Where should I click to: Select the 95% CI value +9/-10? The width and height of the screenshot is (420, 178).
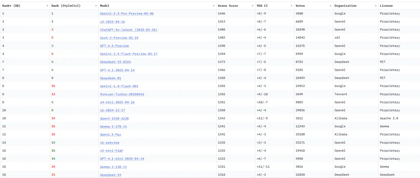(x=262, y=94)
